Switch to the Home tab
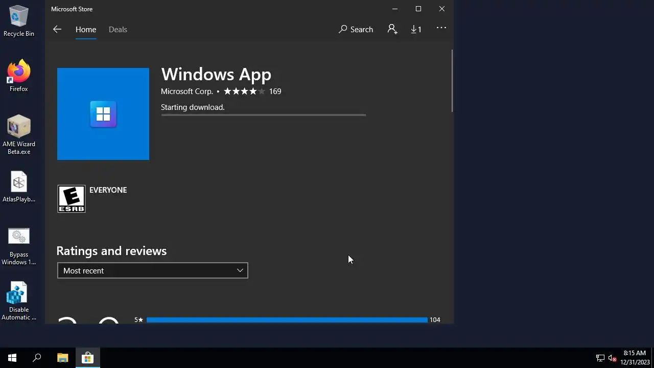Viewport: 654px width, 368px height. click(x=86, y=29)
